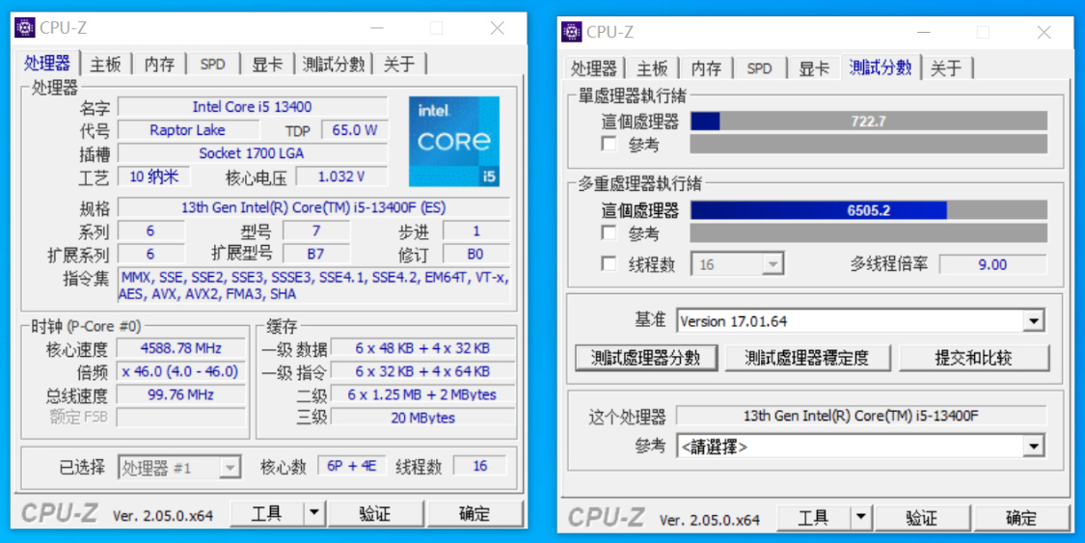Click multi-thread score bar showing 6505.2
Viewport: 1085px width, 543px height.
tap(868, 209)
